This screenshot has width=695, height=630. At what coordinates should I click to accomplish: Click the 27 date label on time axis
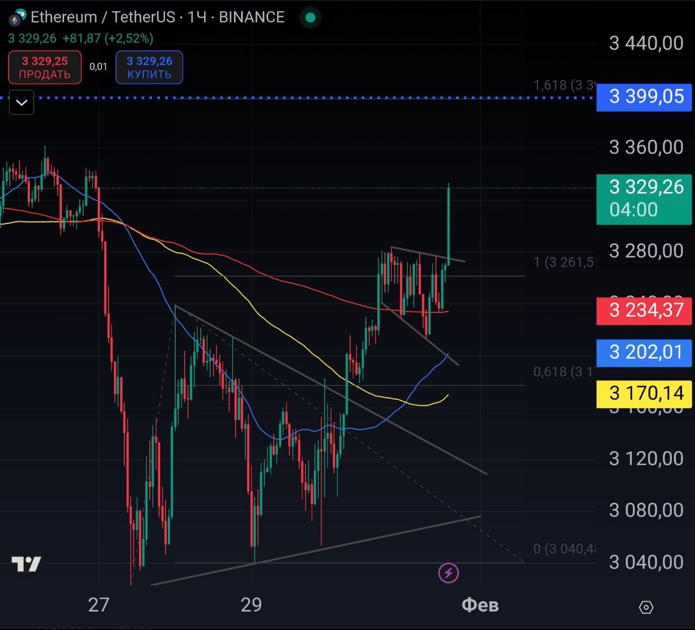(x=99, y=604)
